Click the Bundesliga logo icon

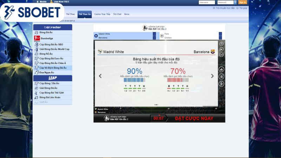[x=37, y=38]
